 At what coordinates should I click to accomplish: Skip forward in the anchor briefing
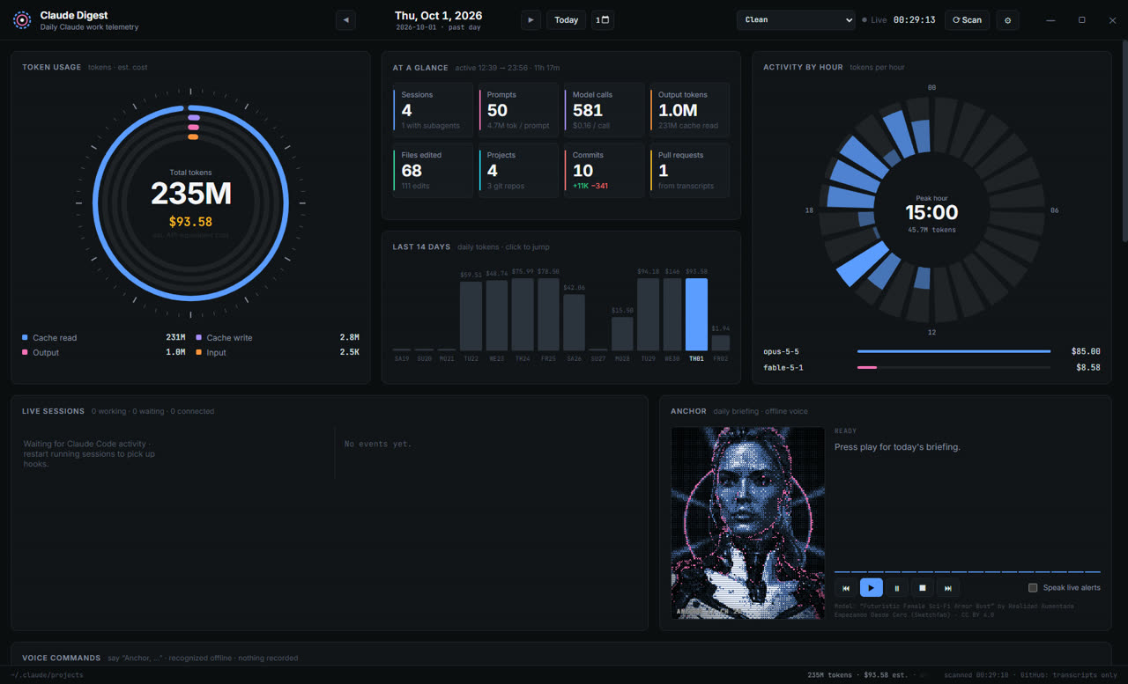[x=949, y=588]
